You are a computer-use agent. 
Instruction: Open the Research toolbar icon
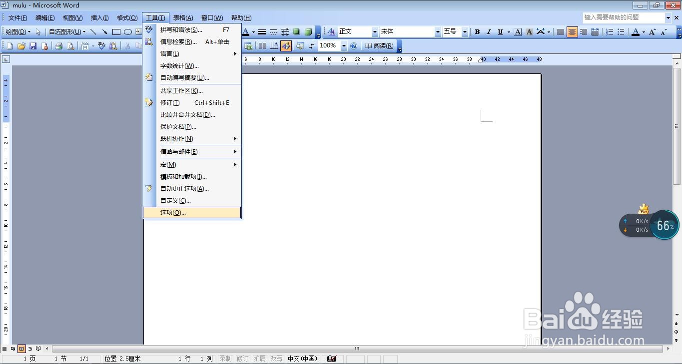(113, 46)
